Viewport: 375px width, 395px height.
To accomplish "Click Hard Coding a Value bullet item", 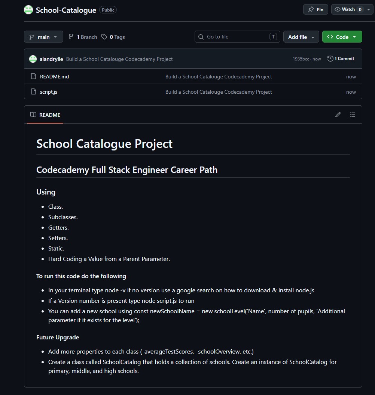I will (x=109, y=259).
